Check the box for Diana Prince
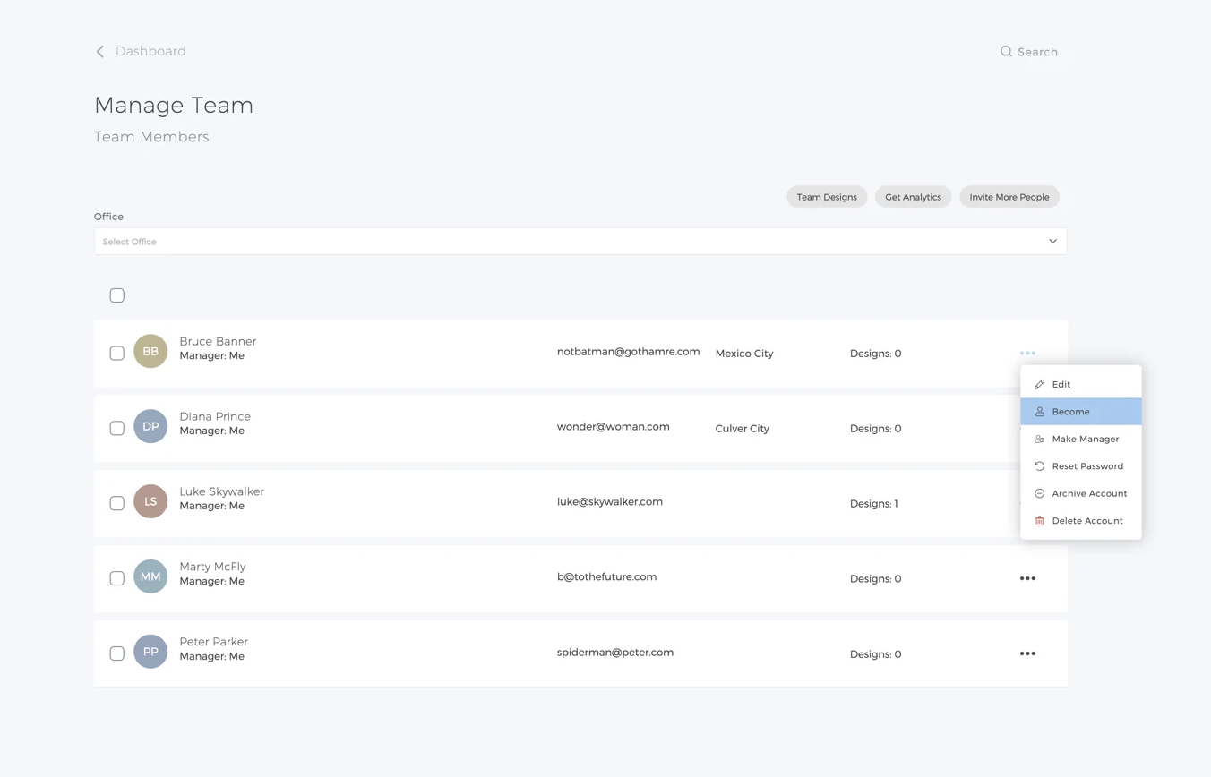Image resolution: width=1211 pixels, height=777 pixels. (117, 428)
